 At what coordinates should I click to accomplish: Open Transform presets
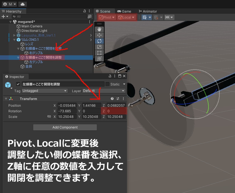118,99
